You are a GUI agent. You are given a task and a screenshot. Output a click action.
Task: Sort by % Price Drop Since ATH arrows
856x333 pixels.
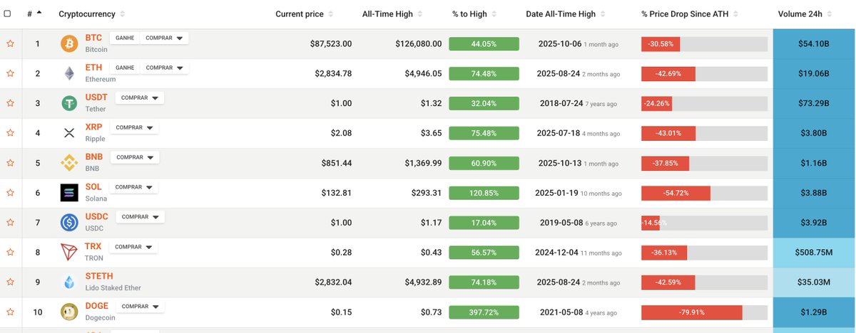tap(735, 14)
